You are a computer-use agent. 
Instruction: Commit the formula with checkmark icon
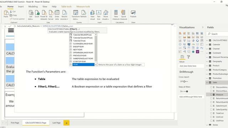10,26
